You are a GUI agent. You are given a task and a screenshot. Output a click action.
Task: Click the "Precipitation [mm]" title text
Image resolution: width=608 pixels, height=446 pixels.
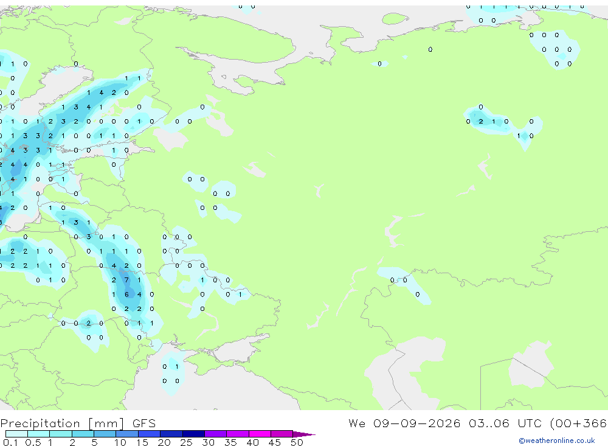coord(62,423)
